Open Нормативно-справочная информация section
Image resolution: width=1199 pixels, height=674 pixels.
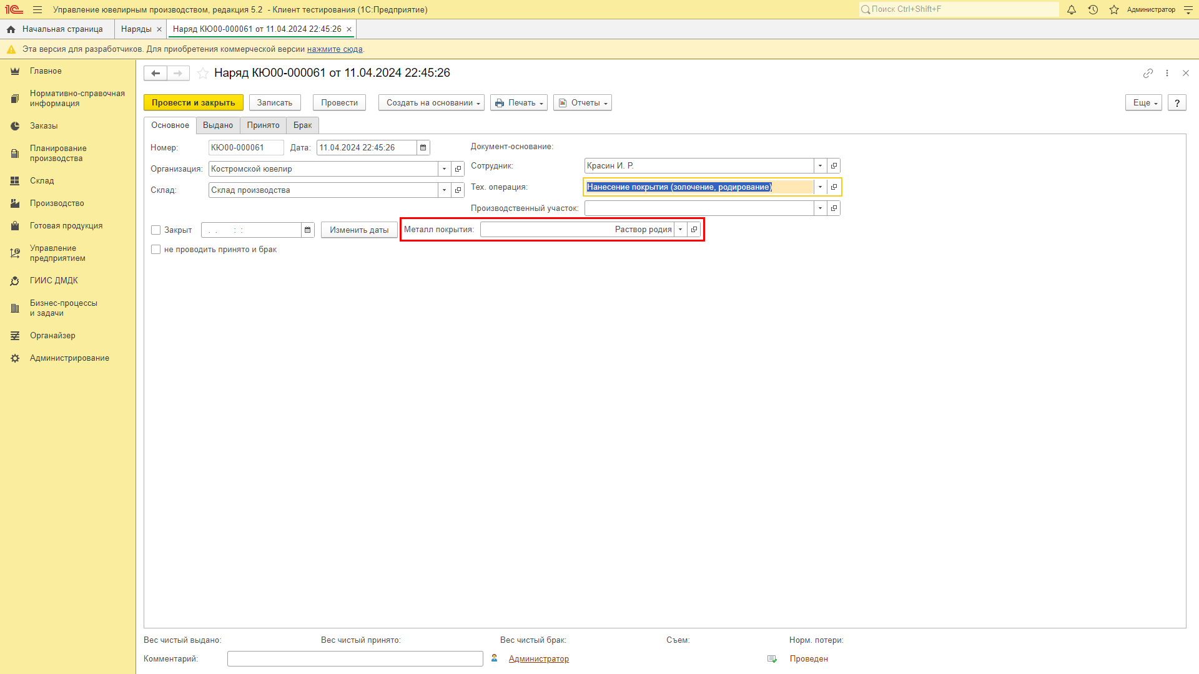coord(77,99)
